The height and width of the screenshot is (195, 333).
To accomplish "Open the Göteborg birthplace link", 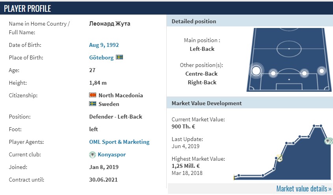I will (101, 58).
